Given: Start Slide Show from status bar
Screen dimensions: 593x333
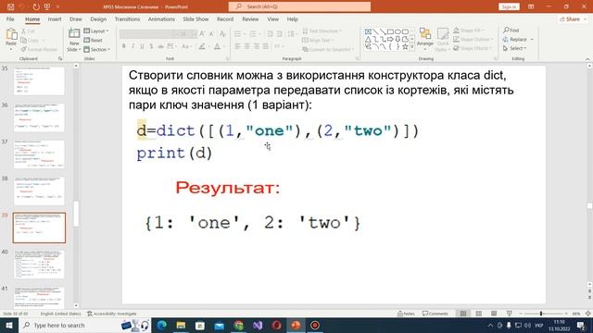Looking at the screenshot, I should pyautogui.click(x=510, y=314).
